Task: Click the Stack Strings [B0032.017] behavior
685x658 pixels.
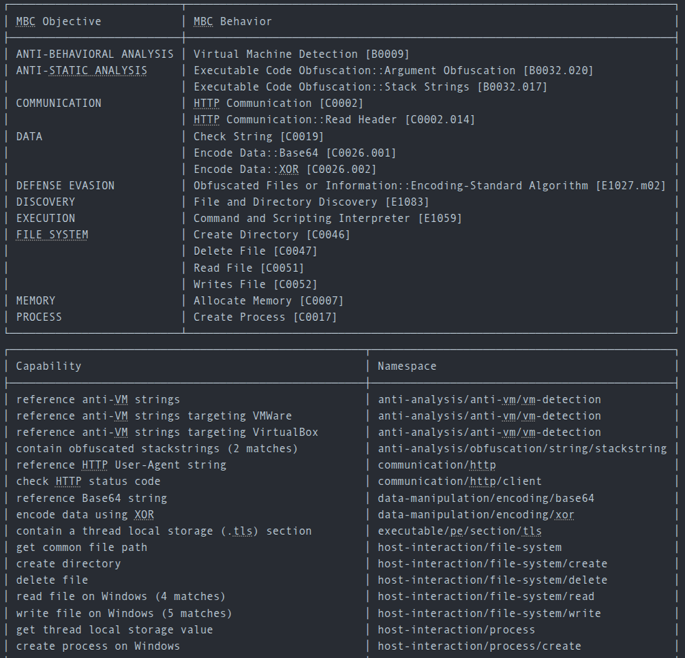Action: coord(370,87)
